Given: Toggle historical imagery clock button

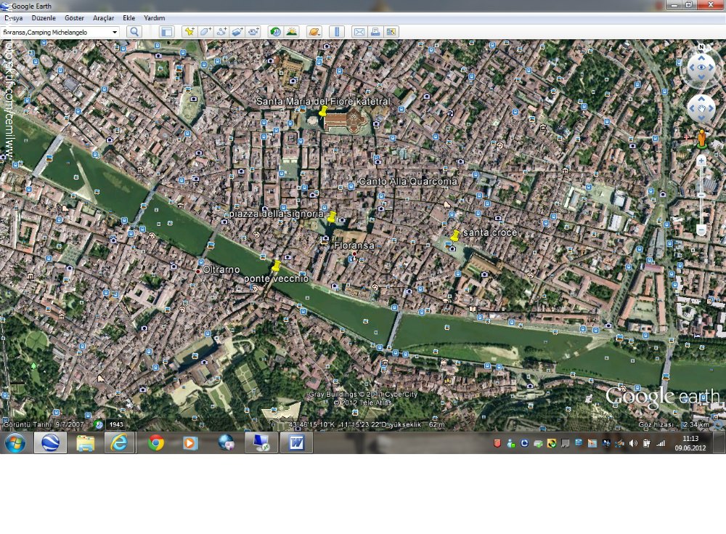Looking at the screenshot, I should click(x=275, y=31).
